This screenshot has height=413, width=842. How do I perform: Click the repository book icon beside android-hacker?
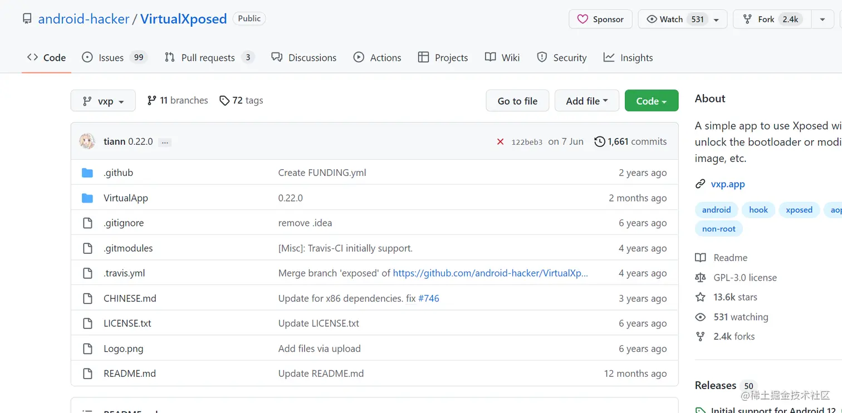(27, 19)
